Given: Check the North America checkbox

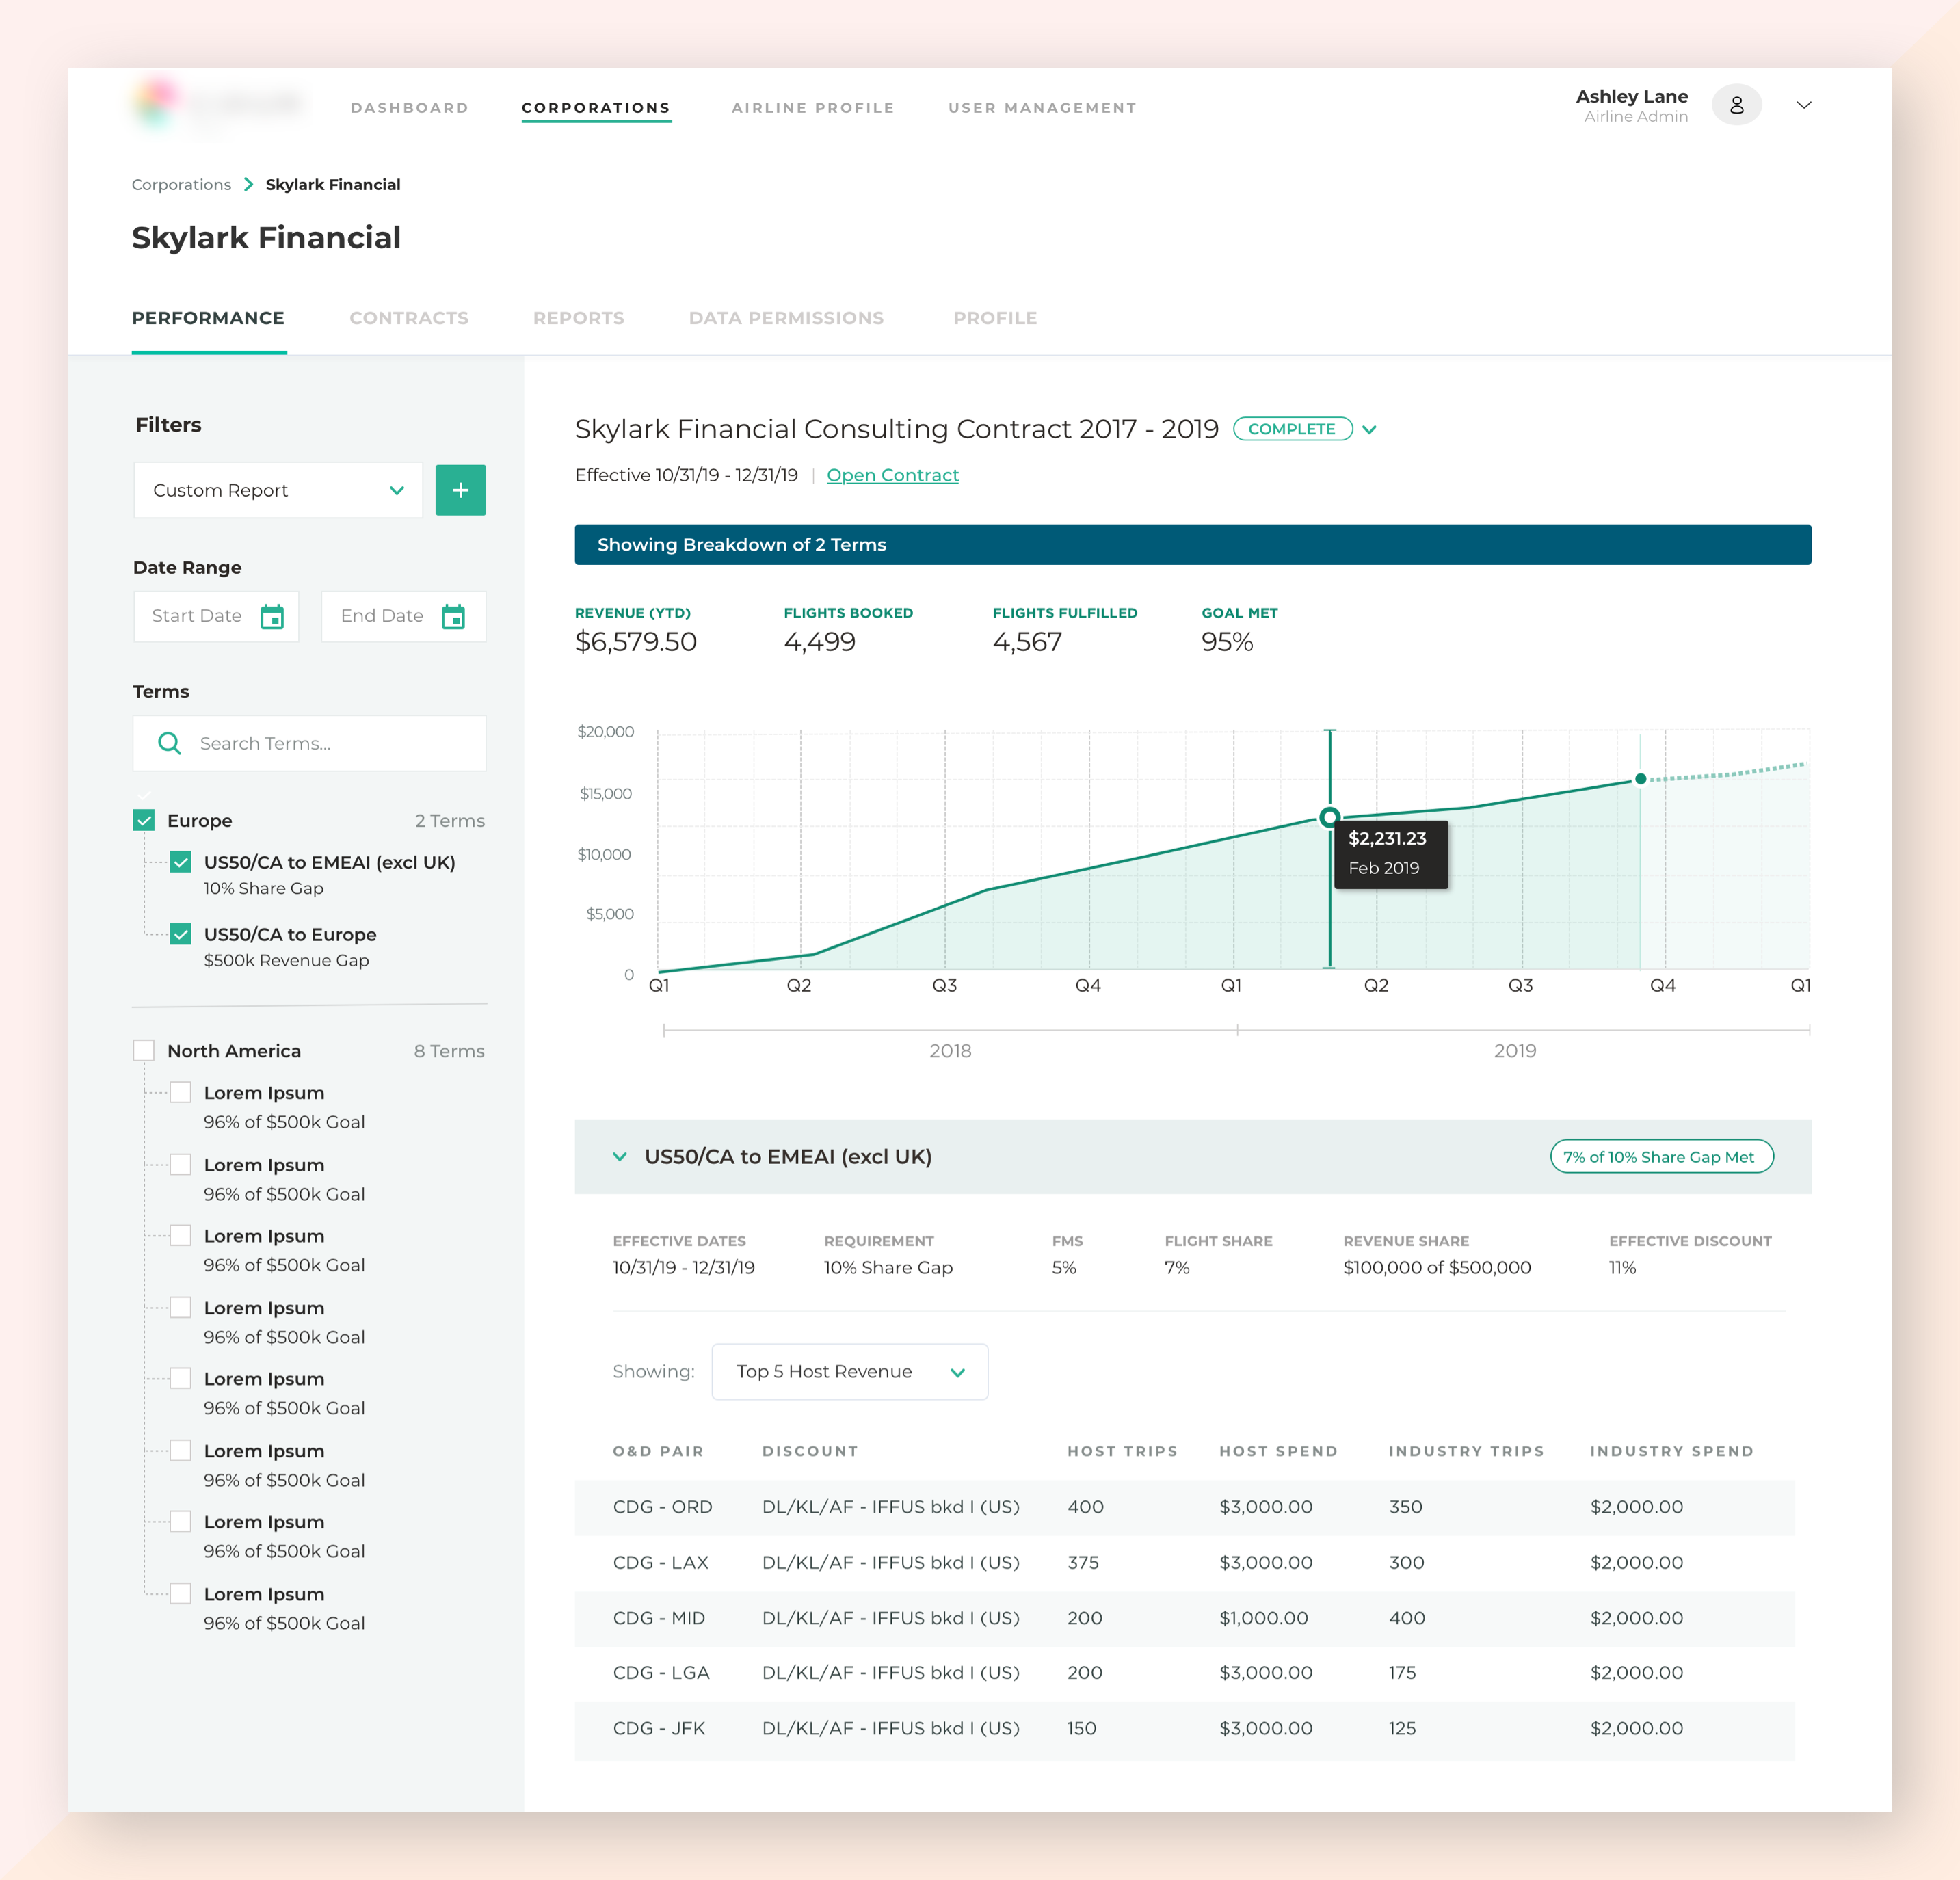Looking at the screenshot, I should [144, 1051].
